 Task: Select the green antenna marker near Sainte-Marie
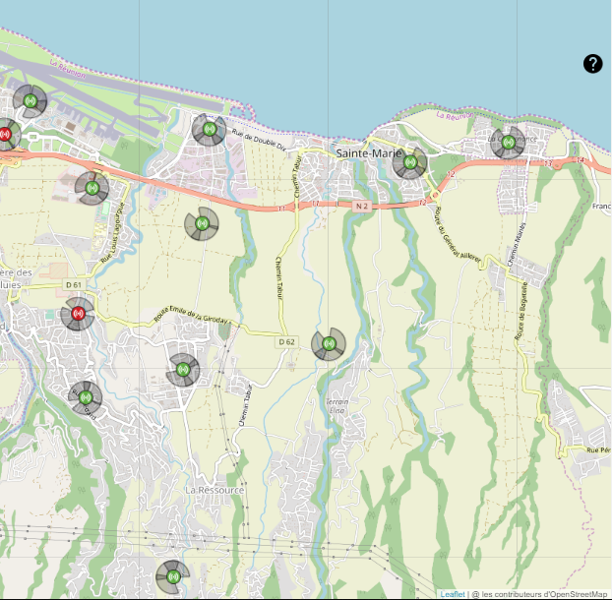tap(409, 162)
